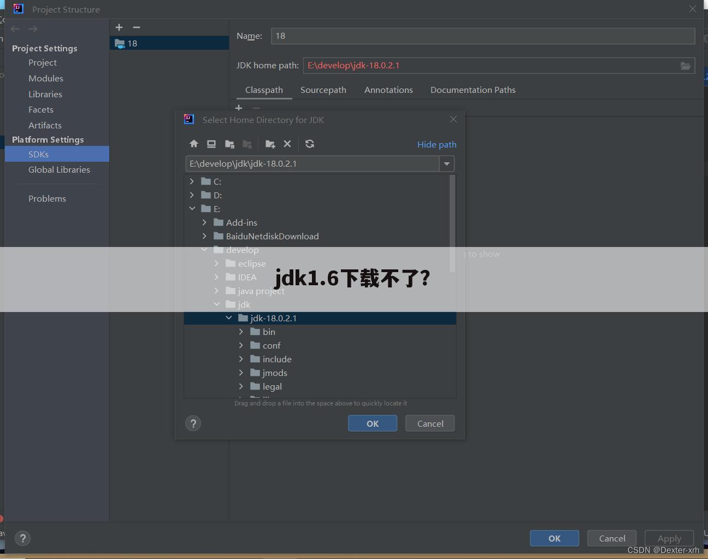Image resolution: width=708 pixels, height=559 pixels.
Task: Expand the legal folder
Action: click(241, 386)
